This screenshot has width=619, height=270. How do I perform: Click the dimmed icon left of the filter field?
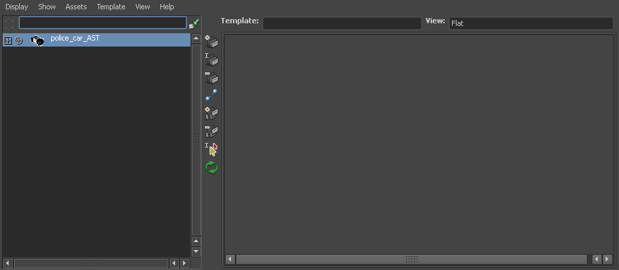tap(9, 23)
